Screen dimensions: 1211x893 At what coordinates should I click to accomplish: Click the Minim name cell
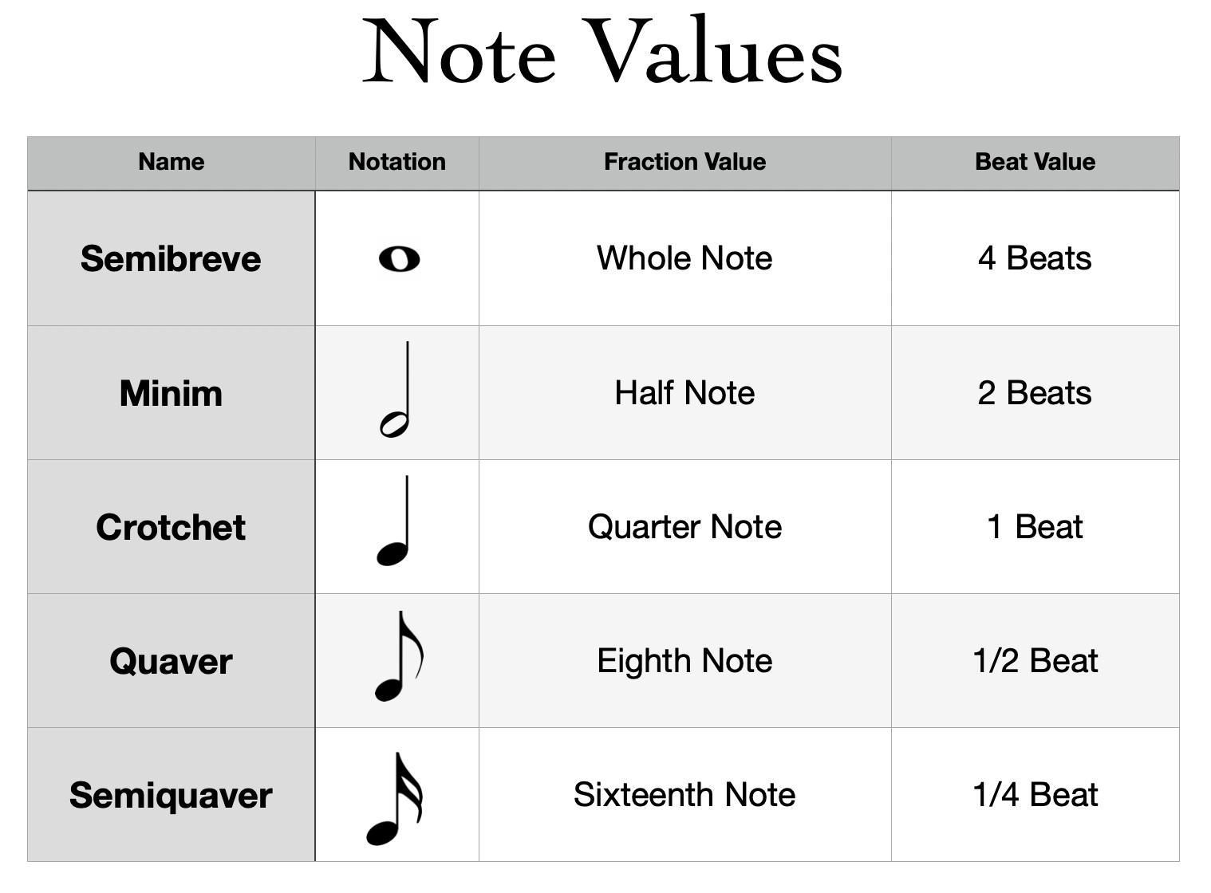tap(172, 393)
